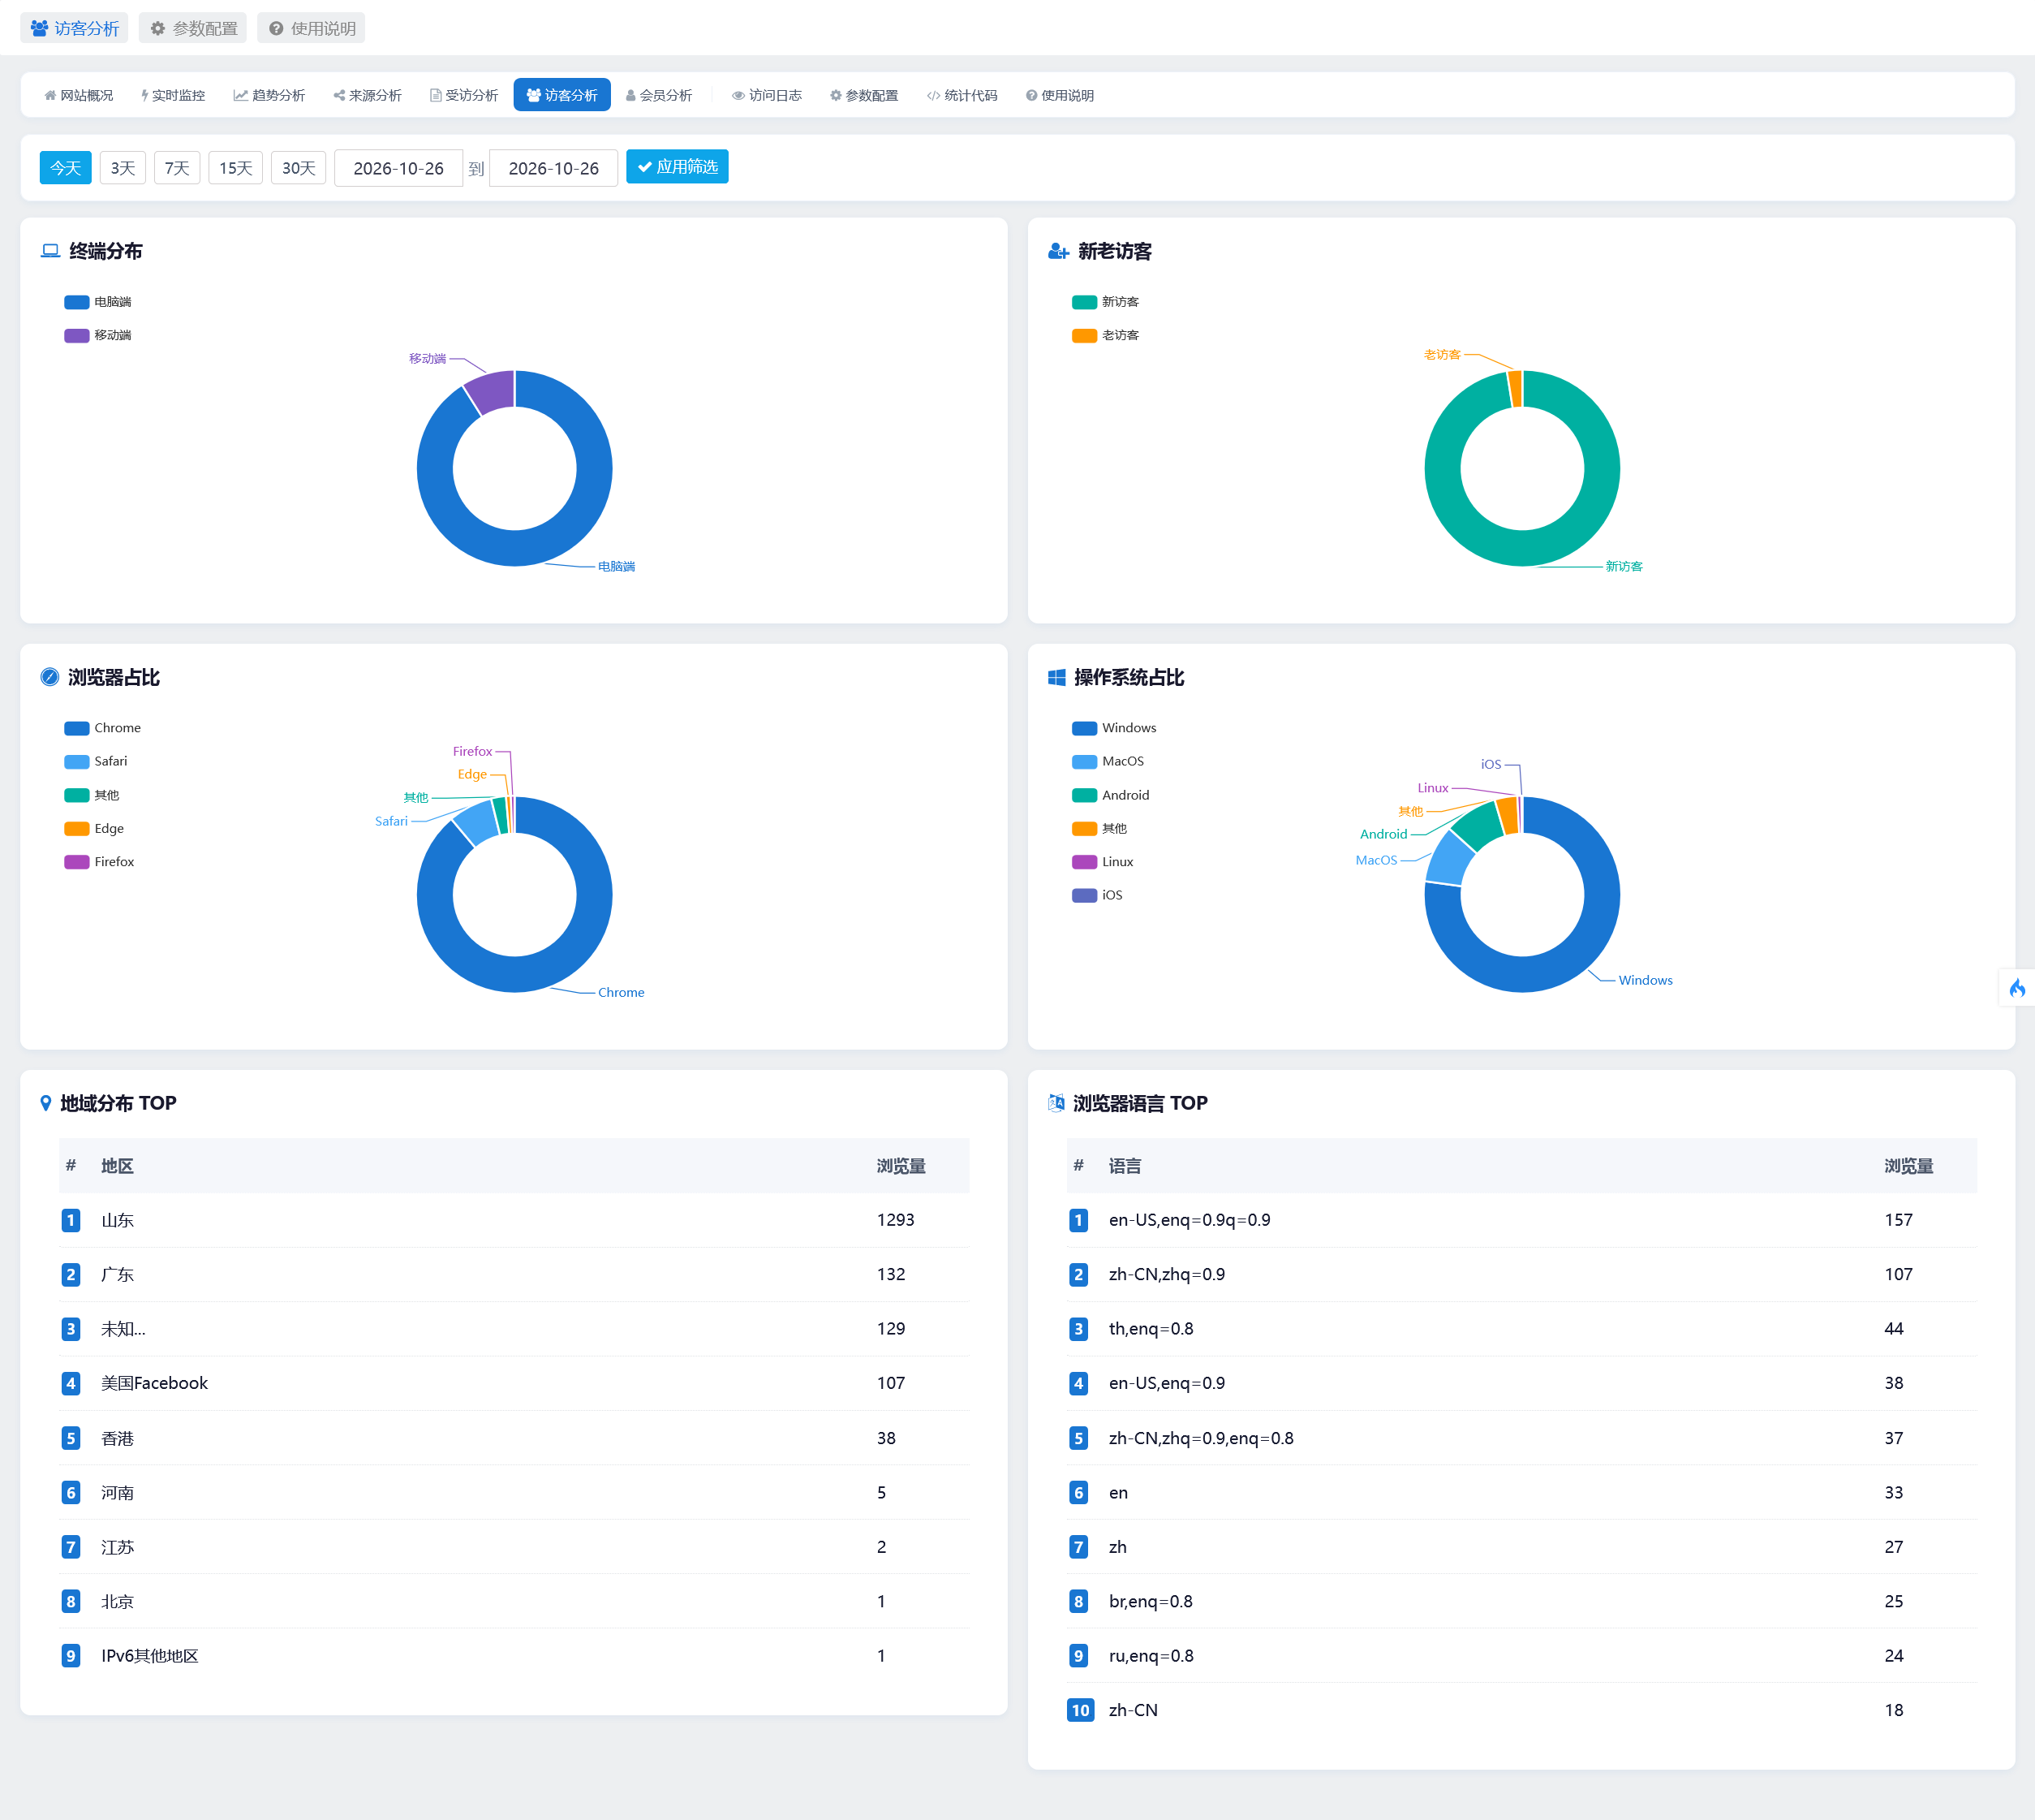Click the language icon beside 浏览器语言 TOP

click(x=1056, y=1103)
